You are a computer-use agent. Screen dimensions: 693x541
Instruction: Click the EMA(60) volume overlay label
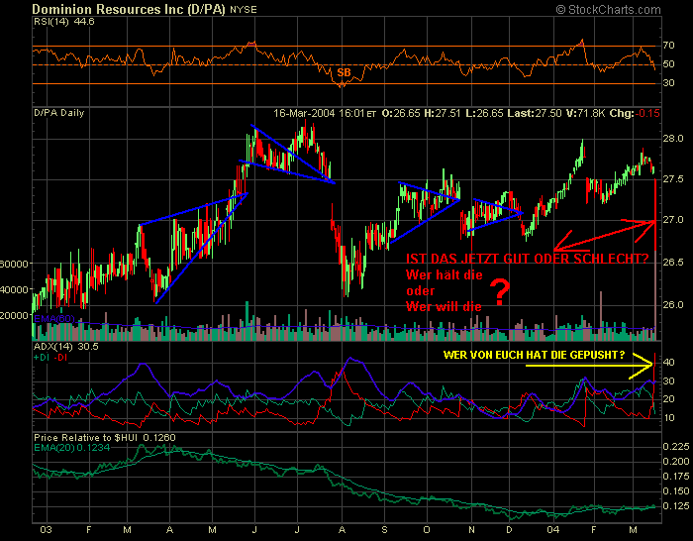pos(53,318)
